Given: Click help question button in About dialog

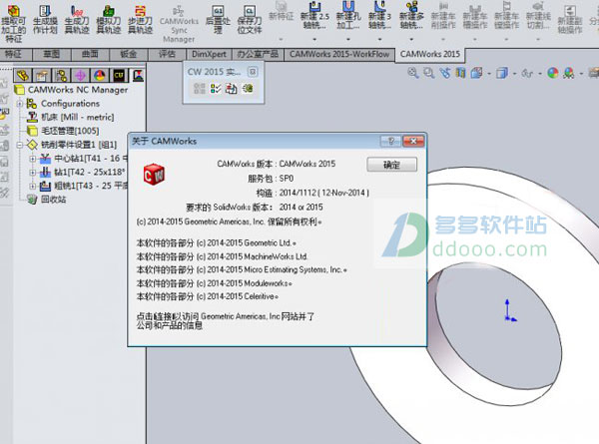Looking at the screenshot, I should [x=390, y=142].
